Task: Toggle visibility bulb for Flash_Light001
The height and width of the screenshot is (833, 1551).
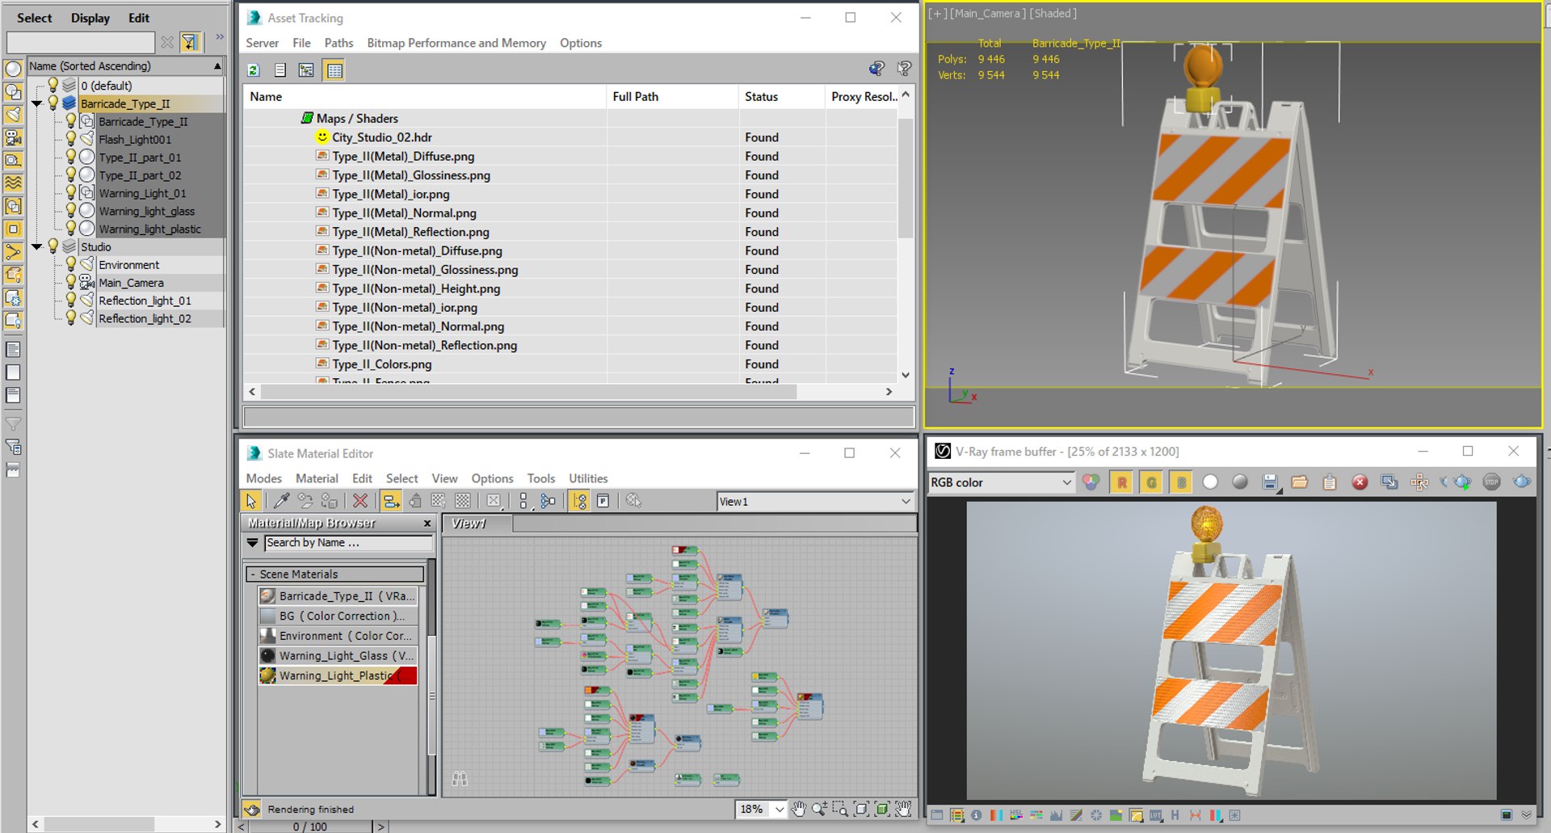Action: 71,139
